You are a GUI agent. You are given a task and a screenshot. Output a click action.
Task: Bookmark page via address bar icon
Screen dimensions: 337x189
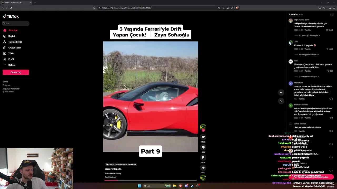click(95, 8)
